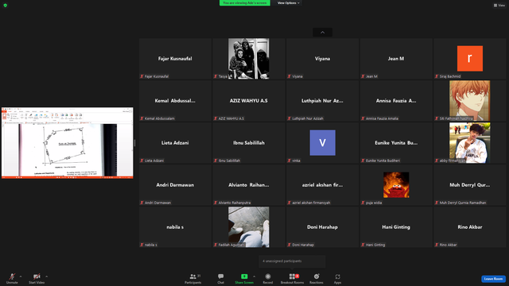The image size is (509, 286).
Task: Select Muh Derryl Qurnia Ramadhan's tile
Action: (470, 185)
